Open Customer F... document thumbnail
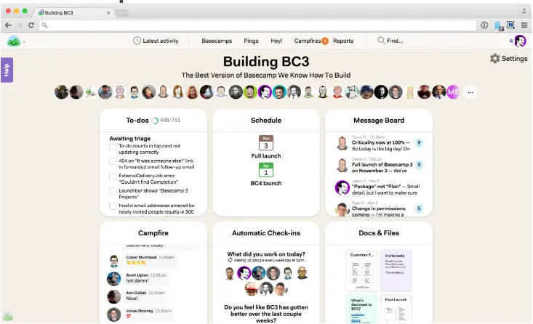533x324 pixels. 361,271
